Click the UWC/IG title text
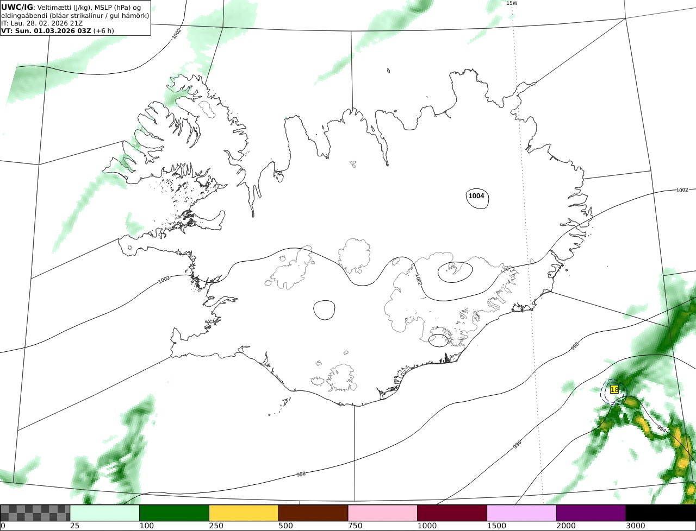696x531 pixels. (17, 7)
